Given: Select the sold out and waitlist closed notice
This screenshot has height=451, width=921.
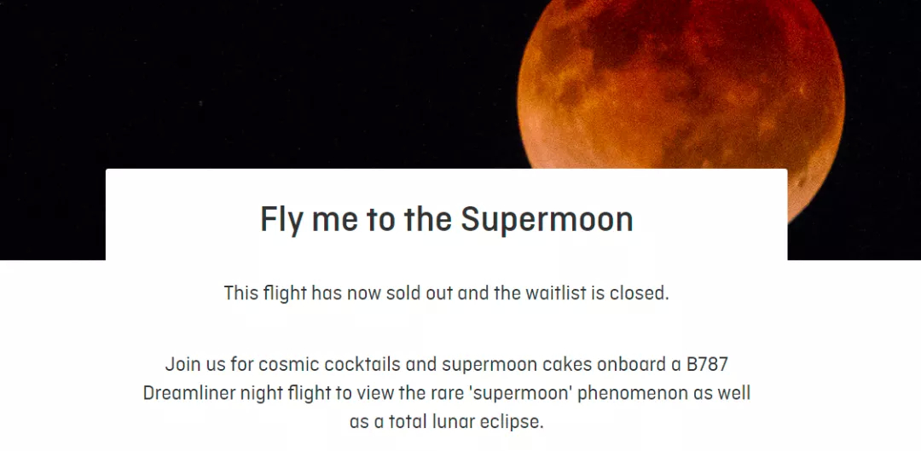Looking at the screenshot, I should [446, 292].
